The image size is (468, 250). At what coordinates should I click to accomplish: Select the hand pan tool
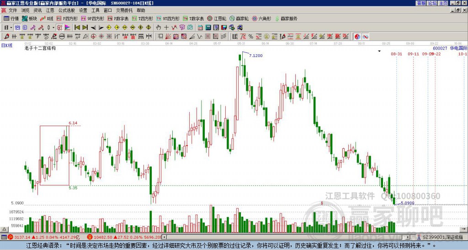tap(158, 28)
